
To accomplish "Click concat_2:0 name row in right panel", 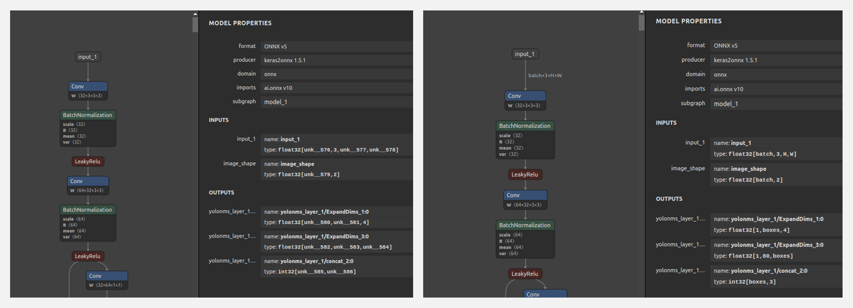I will coord(776,271).
